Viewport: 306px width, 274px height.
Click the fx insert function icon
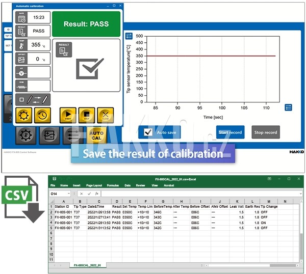[96, 194]
